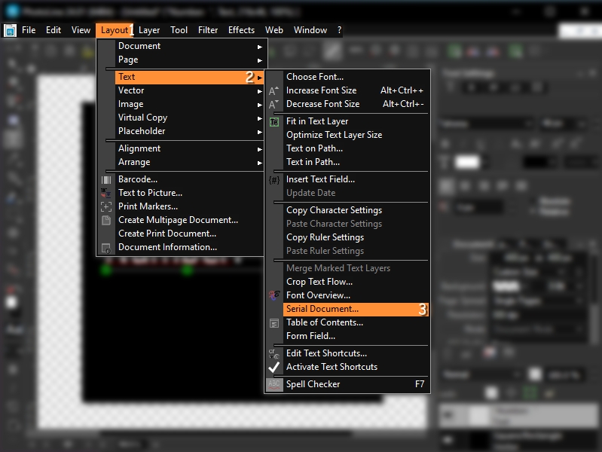
Task: Expand the Page submenu
Action: coord(188,60)
